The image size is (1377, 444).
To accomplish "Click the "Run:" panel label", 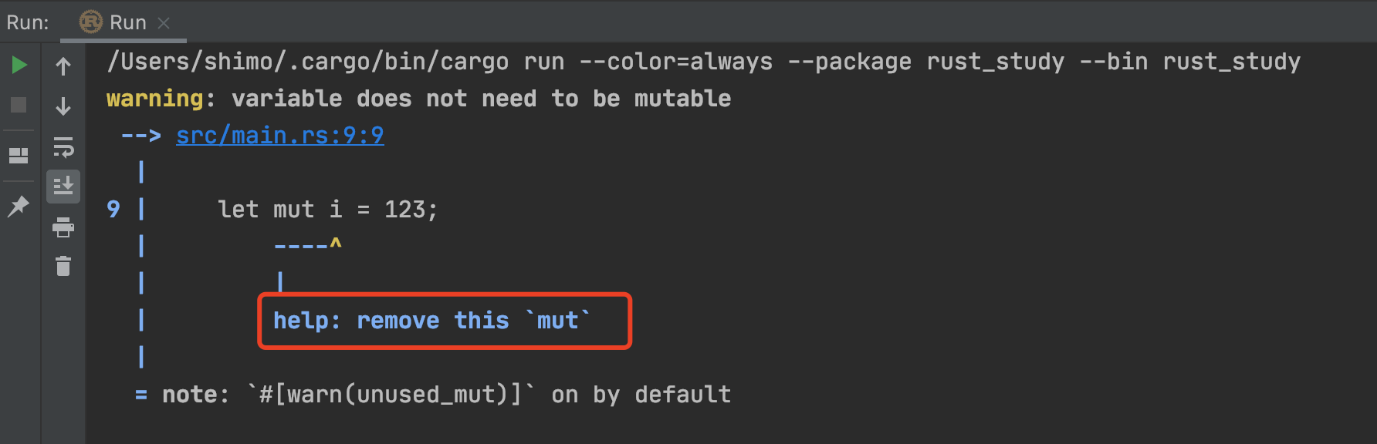I will pyautogui.click(x=28, y=23).
